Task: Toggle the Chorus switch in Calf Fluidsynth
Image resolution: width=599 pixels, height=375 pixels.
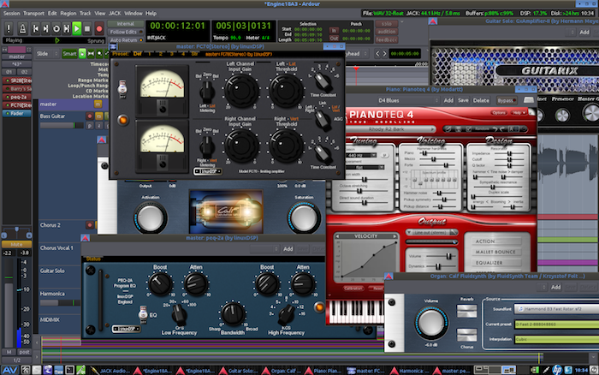Action: [x=467, y=336]
